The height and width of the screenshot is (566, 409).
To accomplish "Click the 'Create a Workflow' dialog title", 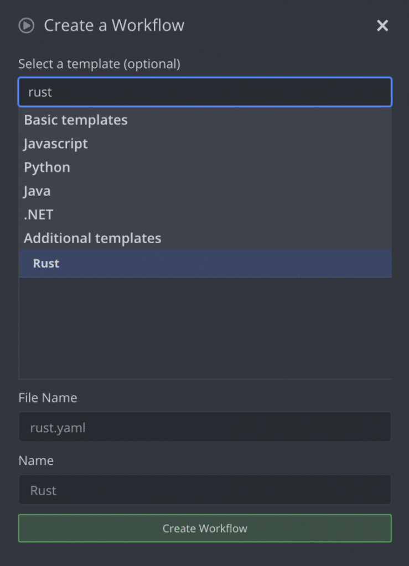I will click(x=114, y=25).
